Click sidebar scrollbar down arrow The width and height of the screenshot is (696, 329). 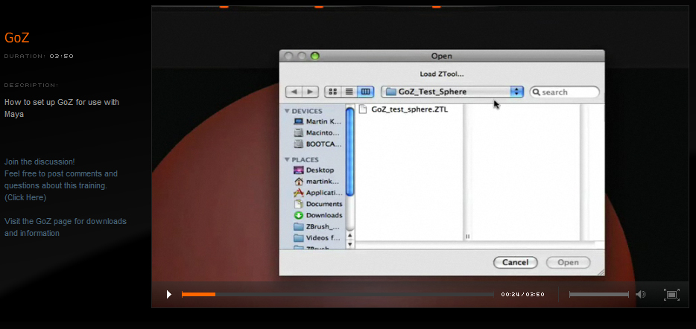tap(349, 244)
